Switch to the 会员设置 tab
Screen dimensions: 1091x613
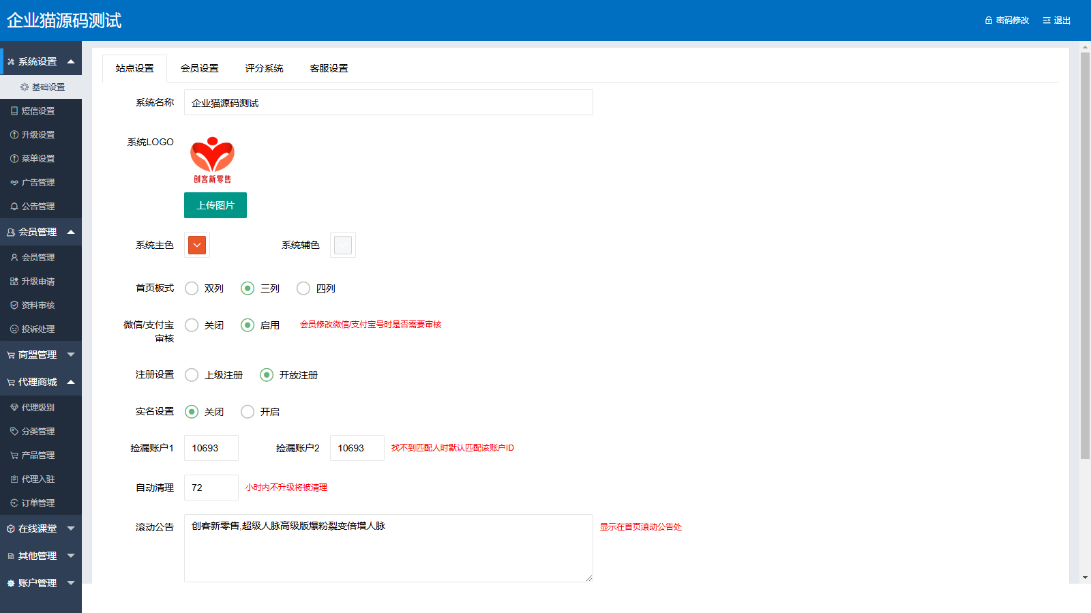(199, 68)
